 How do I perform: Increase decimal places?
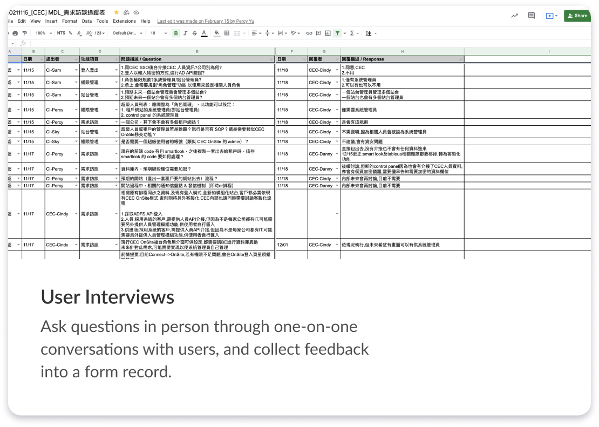(89, 33)
